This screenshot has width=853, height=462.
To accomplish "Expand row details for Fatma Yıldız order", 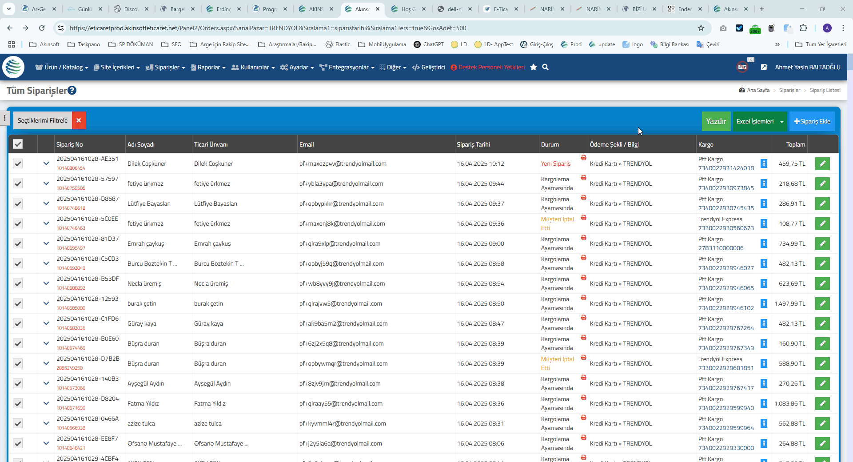I will coord(46,403).
